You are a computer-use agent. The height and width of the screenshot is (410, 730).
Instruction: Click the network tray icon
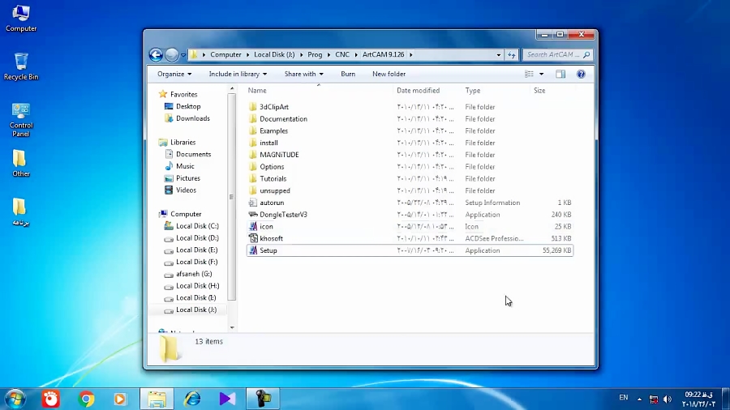[654, 399]
